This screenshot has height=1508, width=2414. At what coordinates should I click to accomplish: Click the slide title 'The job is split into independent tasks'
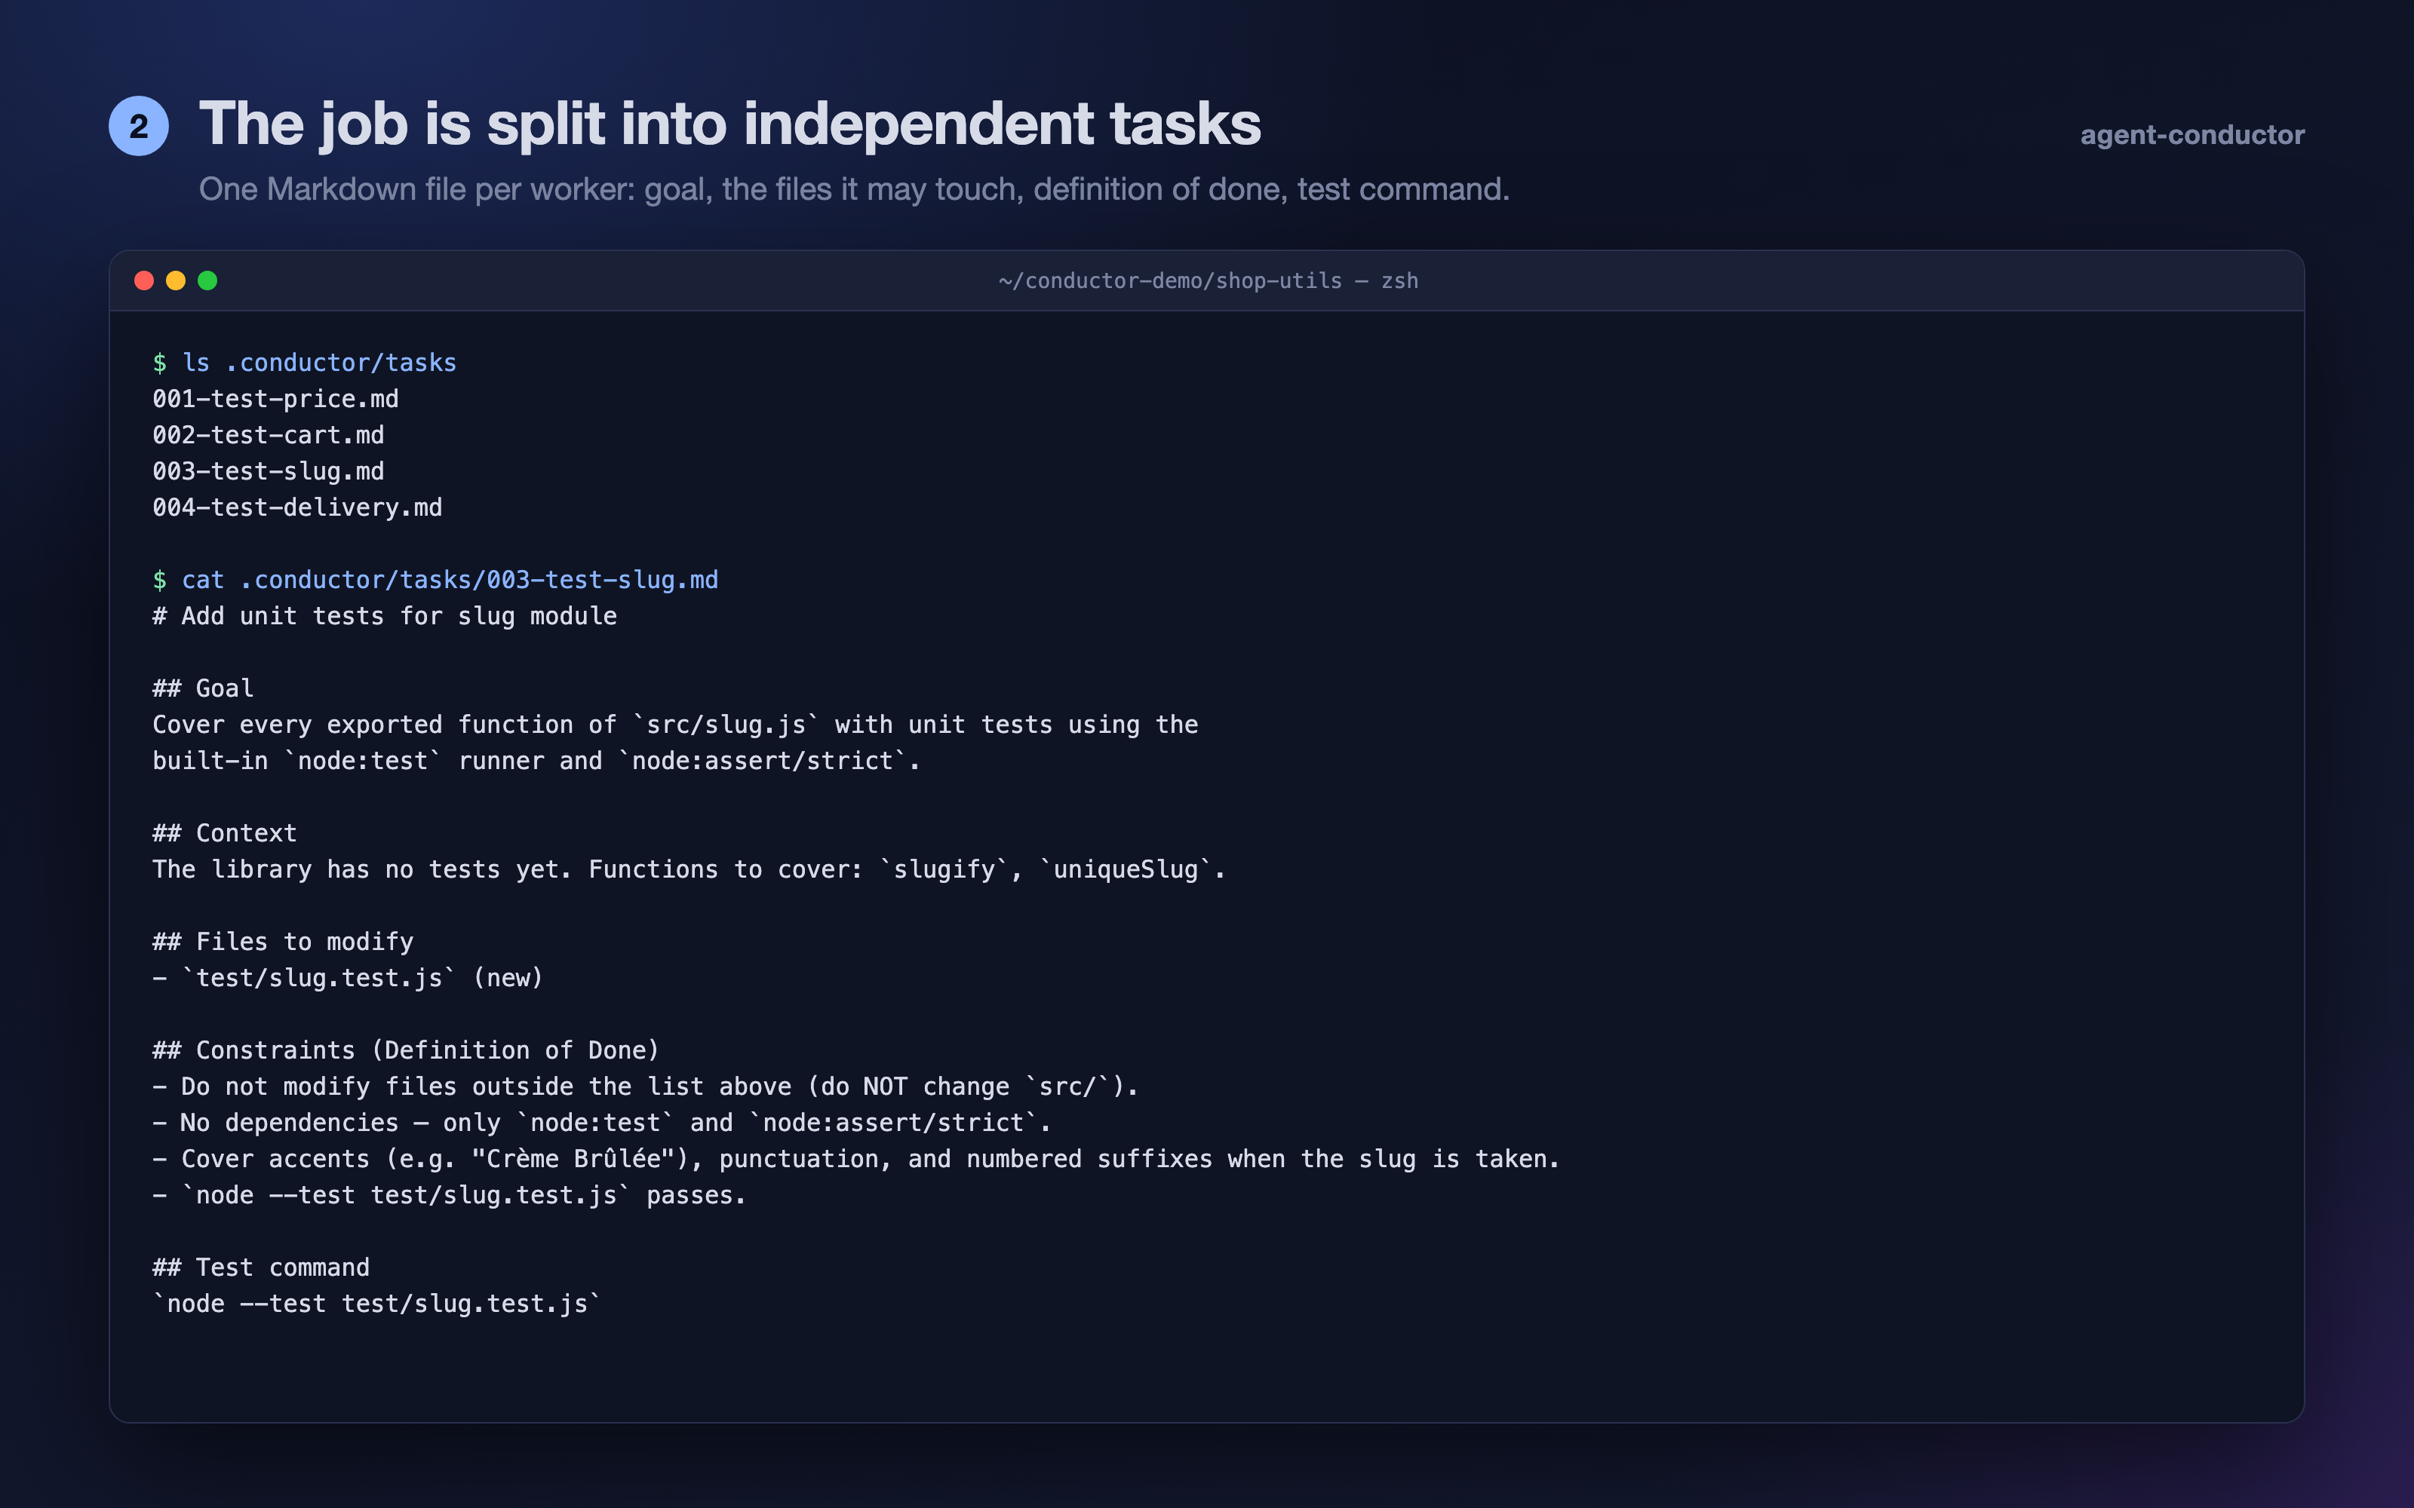730,124
